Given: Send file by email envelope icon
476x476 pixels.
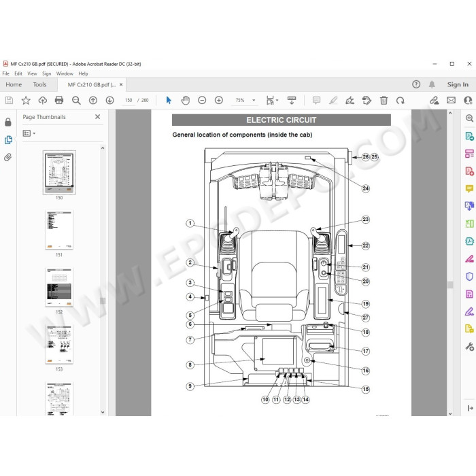Looking at the screenshot, I should click(x=451, y=100).
